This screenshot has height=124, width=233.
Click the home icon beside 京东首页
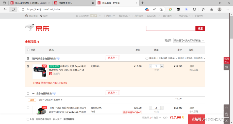(27, 16)
